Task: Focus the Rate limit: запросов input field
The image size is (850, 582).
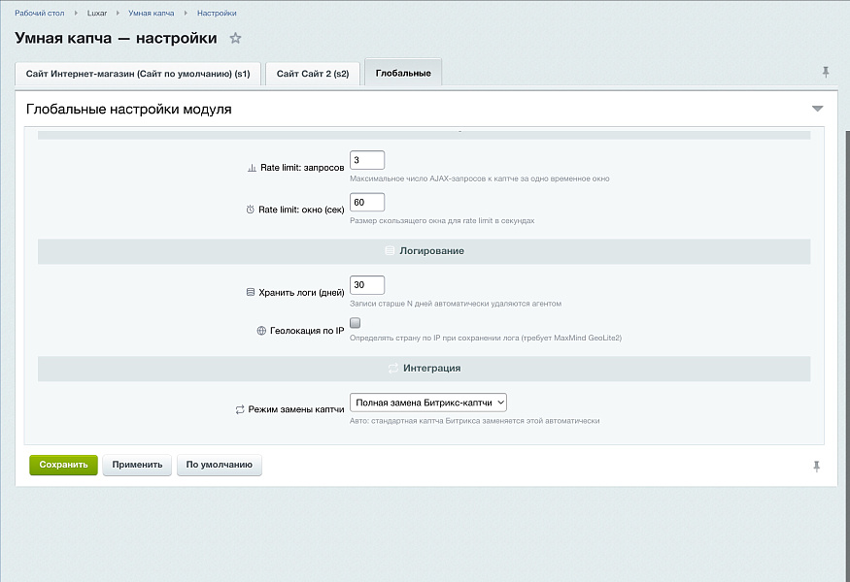Action: pyautogui.click(x=367, y=160)
